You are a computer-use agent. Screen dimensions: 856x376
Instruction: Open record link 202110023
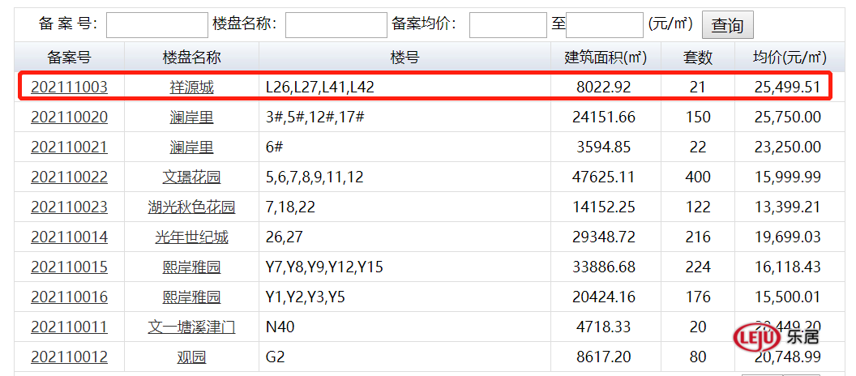pyautogui.click(x=70, y=207)
